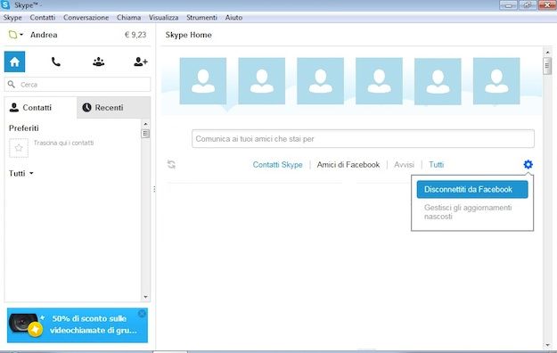Switch to the Recenti tab
557x353 pixels.
click(114, 107)
